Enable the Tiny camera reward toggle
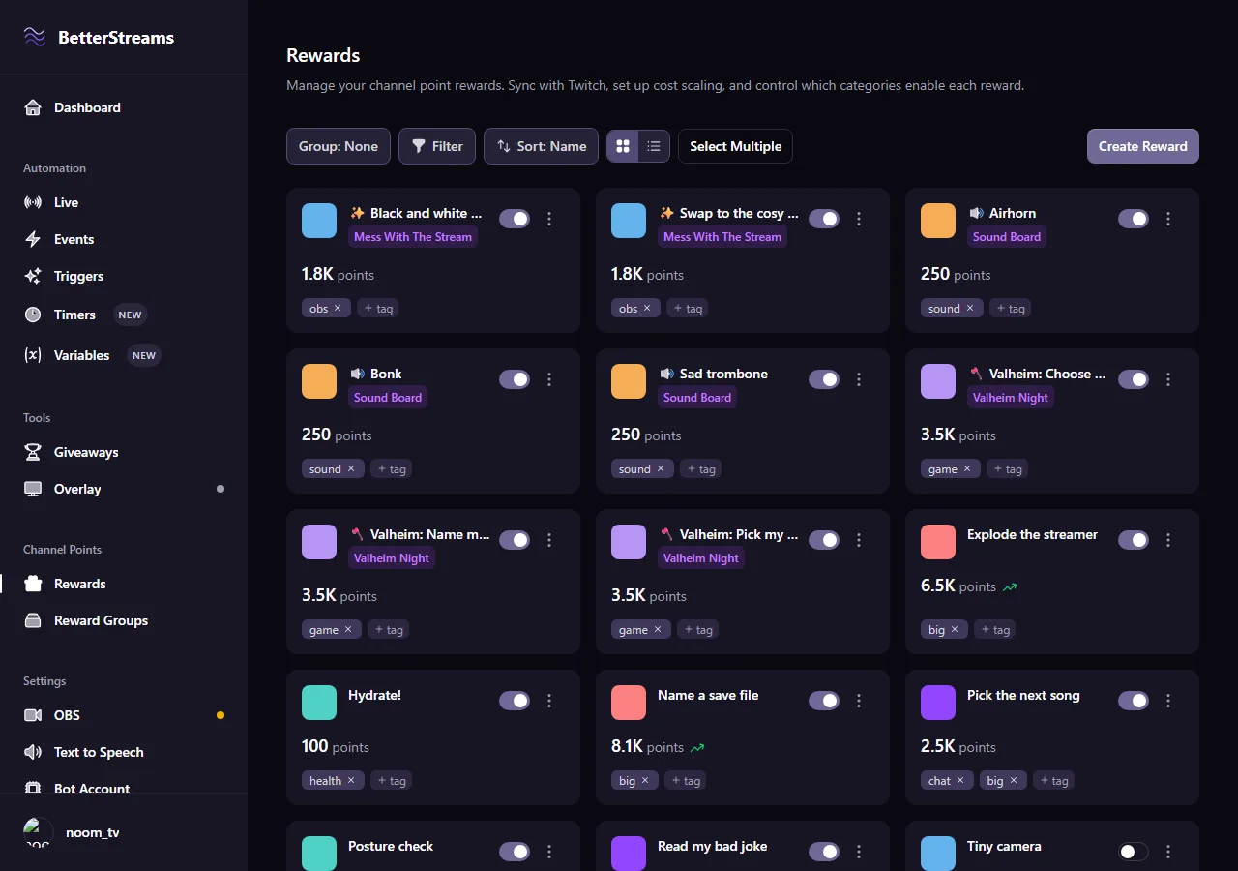Image resolution: width=1238 pixels, height=871 pixels. pos(1134,852)
